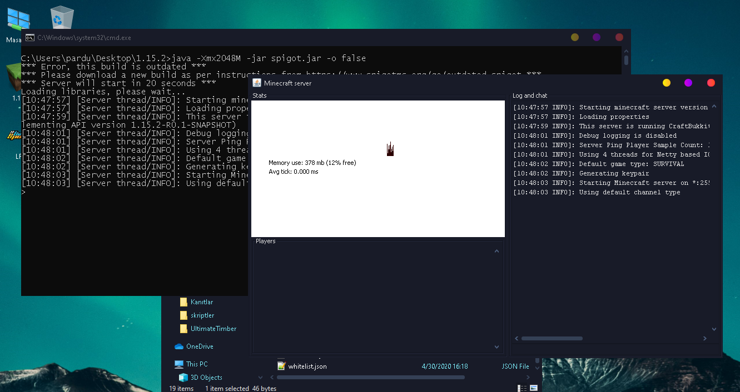Click the 19 items status bar text
Viewport: 740px width, 392px height.
coord(181,389)
